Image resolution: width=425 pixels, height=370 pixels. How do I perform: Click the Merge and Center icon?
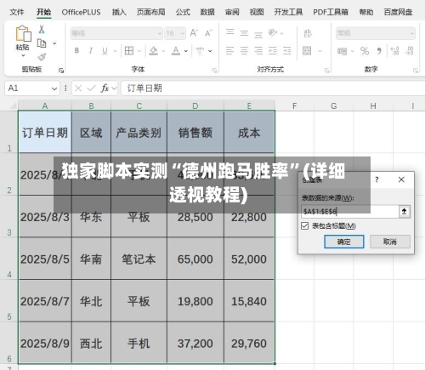click(307, 51)
